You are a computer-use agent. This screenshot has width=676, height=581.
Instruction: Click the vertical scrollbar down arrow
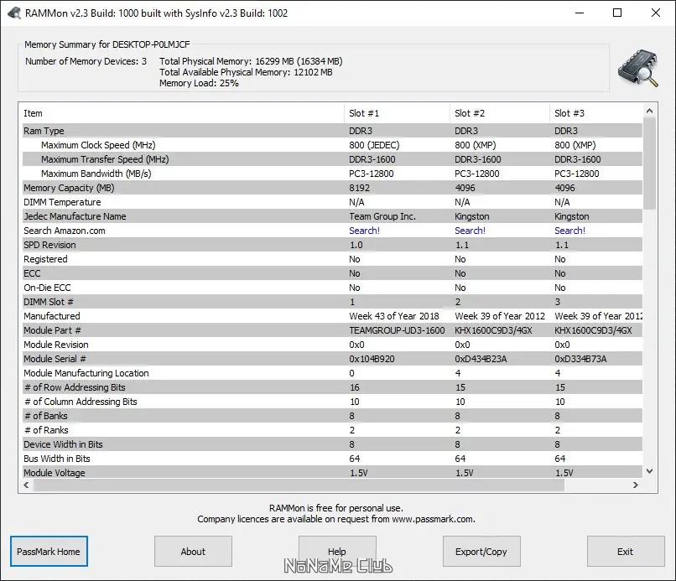click(650, 471)
